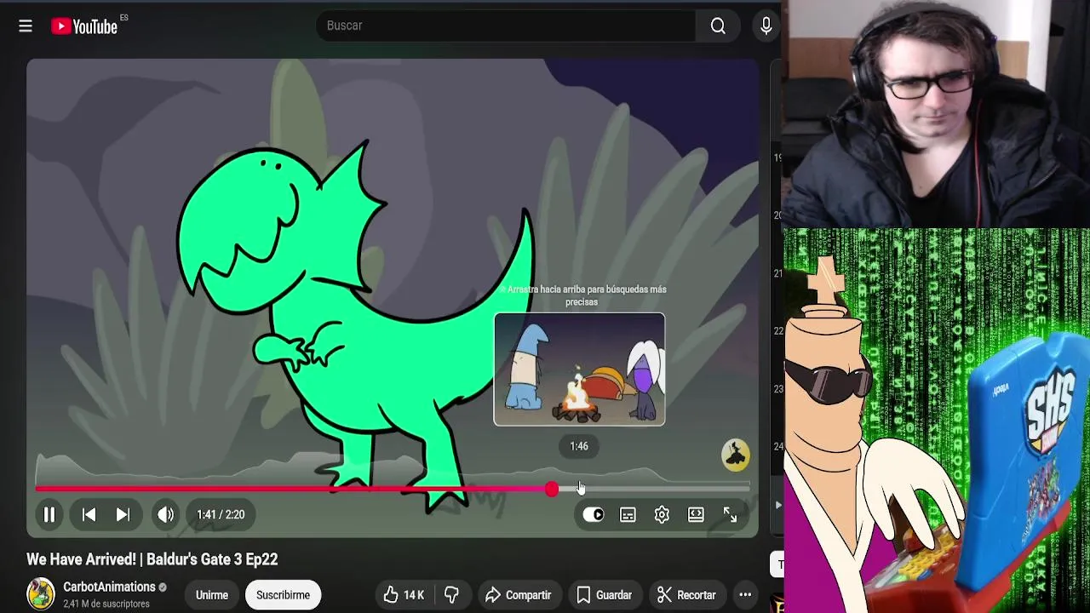Toggle subtitles on the player
This screenshot has height=613, width=1090.
tap(628, 514)
